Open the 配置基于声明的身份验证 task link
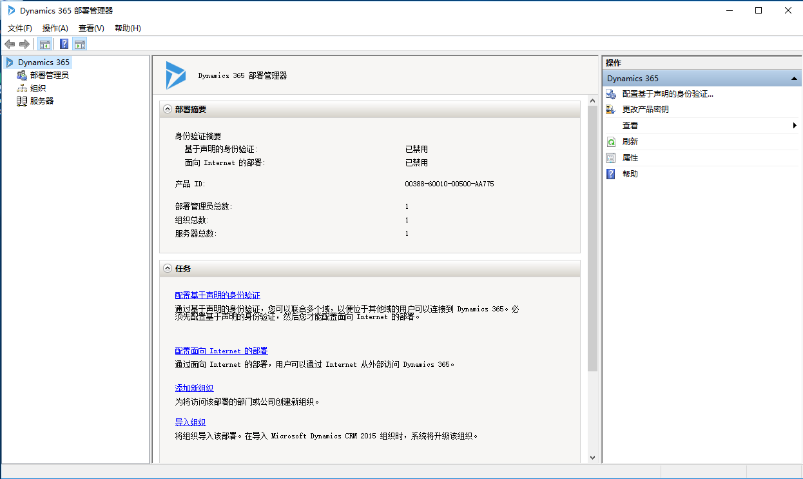The height and width of the screenshot is (479, 803). click(217, 295)
